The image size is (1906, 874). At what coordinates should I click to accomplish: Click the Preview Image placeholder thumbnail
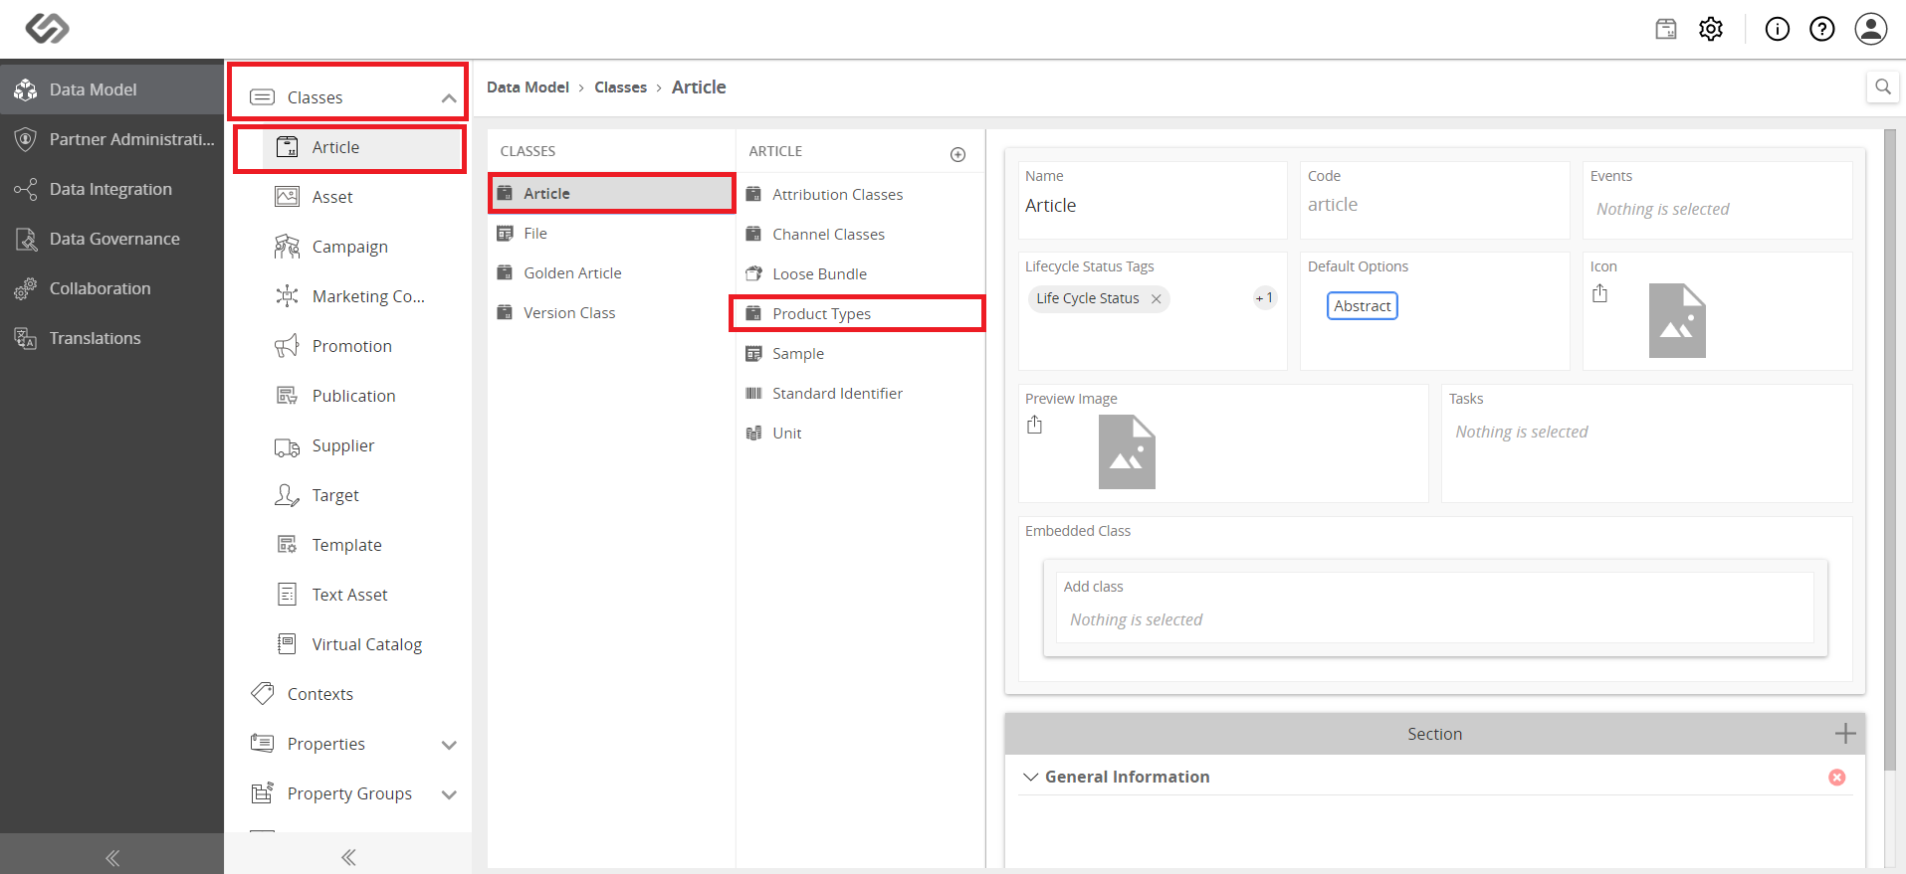coord(1127,452)
